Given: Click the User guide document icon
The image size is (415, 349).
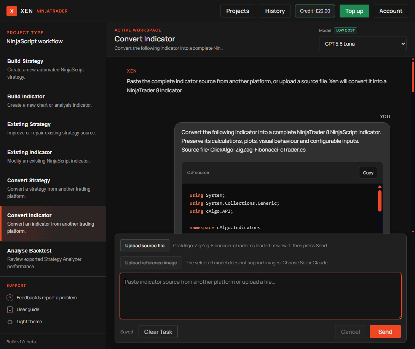Looking at the screenshot, I should 10,310.
